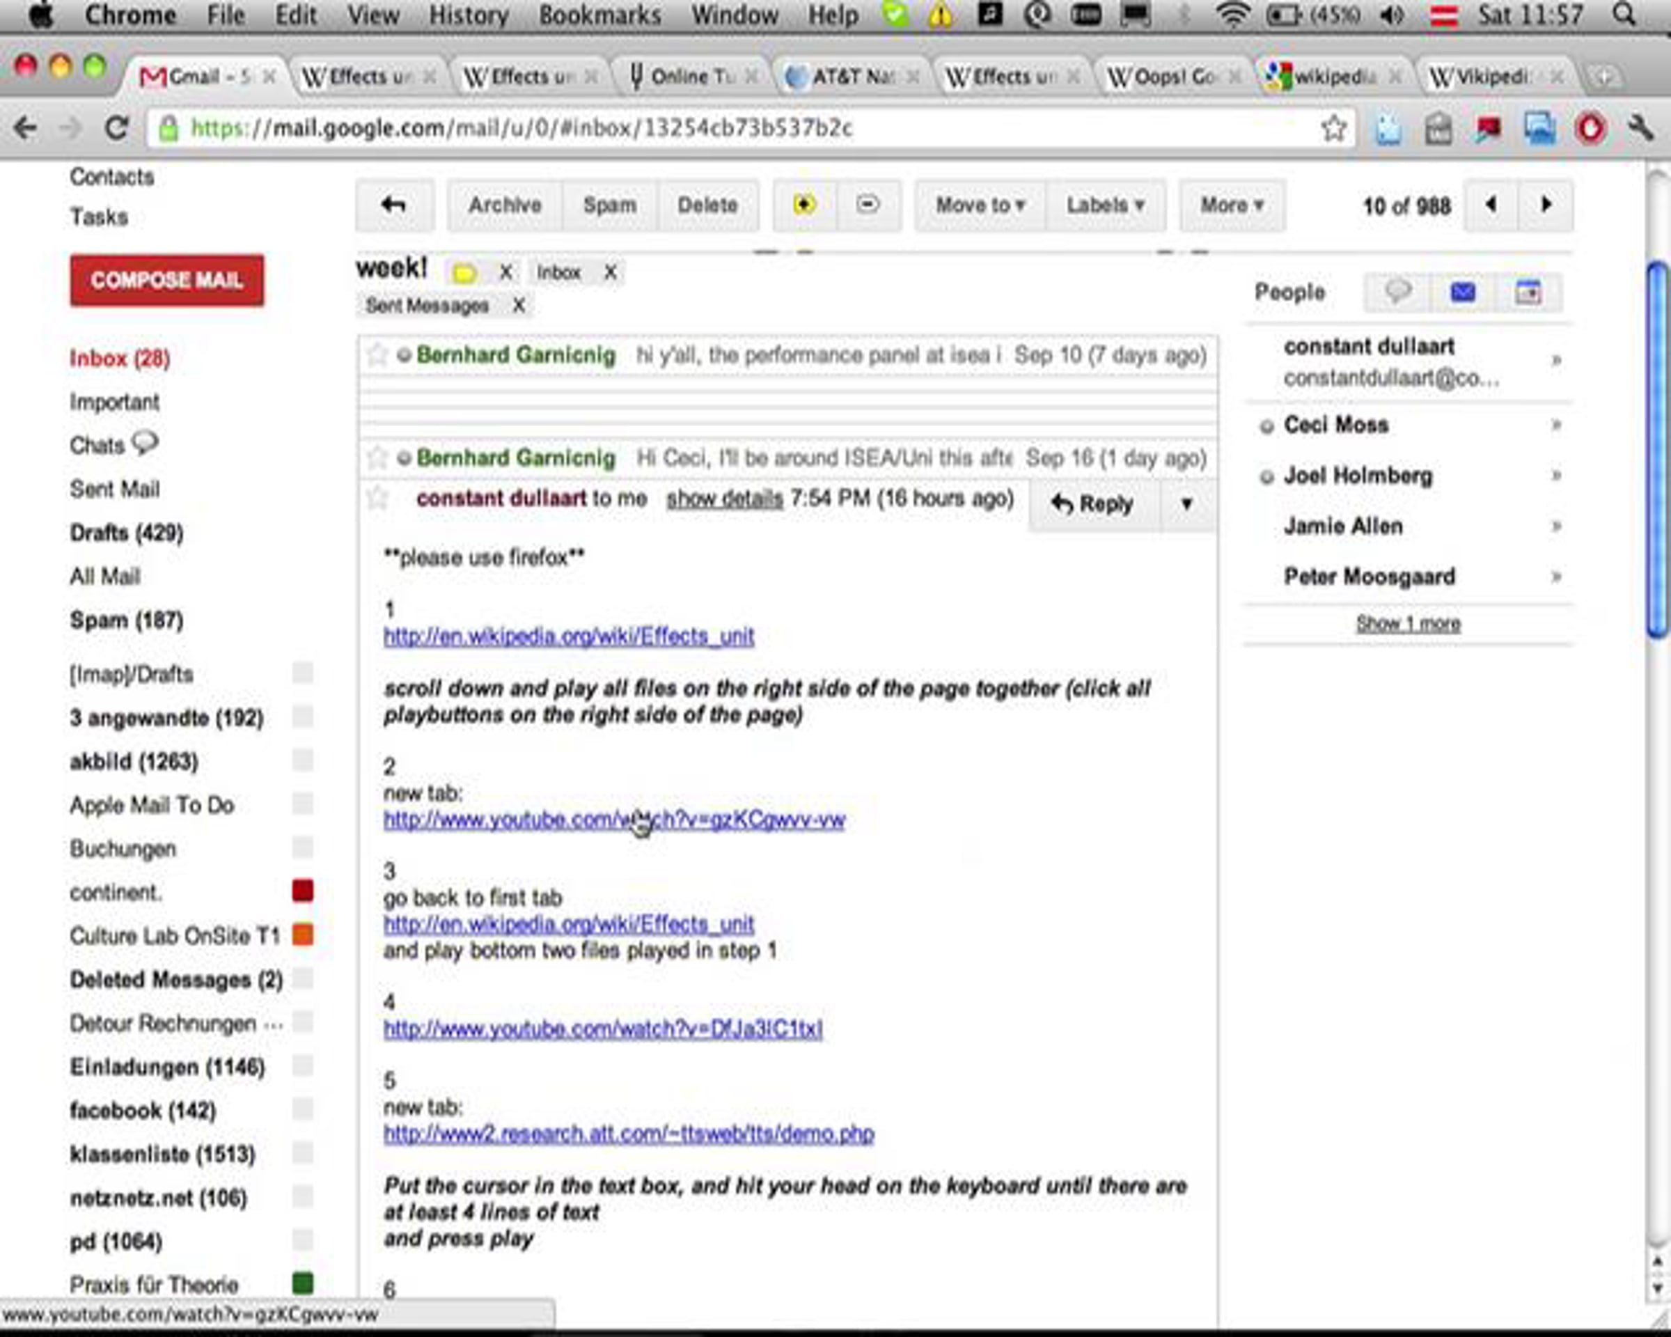Archive this conversation

505,205
